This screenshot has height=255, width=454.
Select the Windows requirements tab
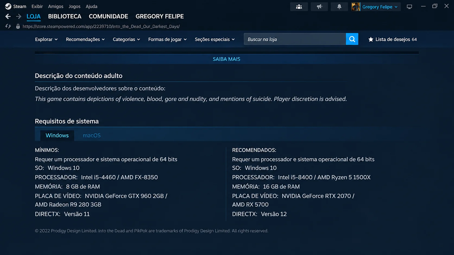57,135
